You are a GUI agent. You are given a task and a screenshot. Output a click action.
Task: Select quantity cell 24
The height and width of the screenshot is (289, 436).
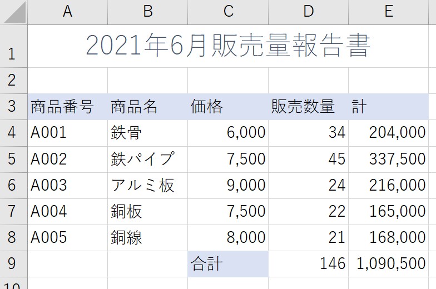(x=308, y=186)
